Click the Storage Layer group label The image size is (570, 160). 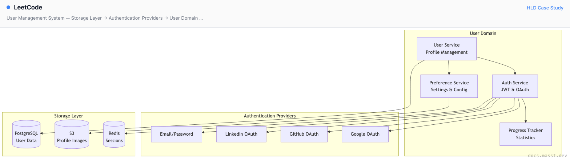[69, 116]
